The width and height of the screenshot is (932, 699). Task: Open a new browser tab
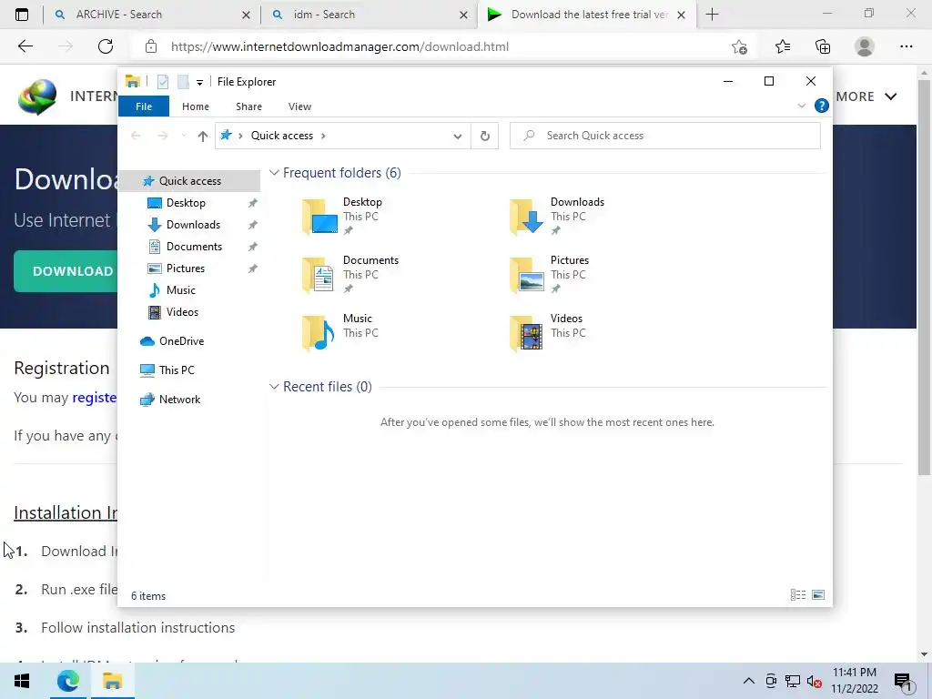[712, 15]
